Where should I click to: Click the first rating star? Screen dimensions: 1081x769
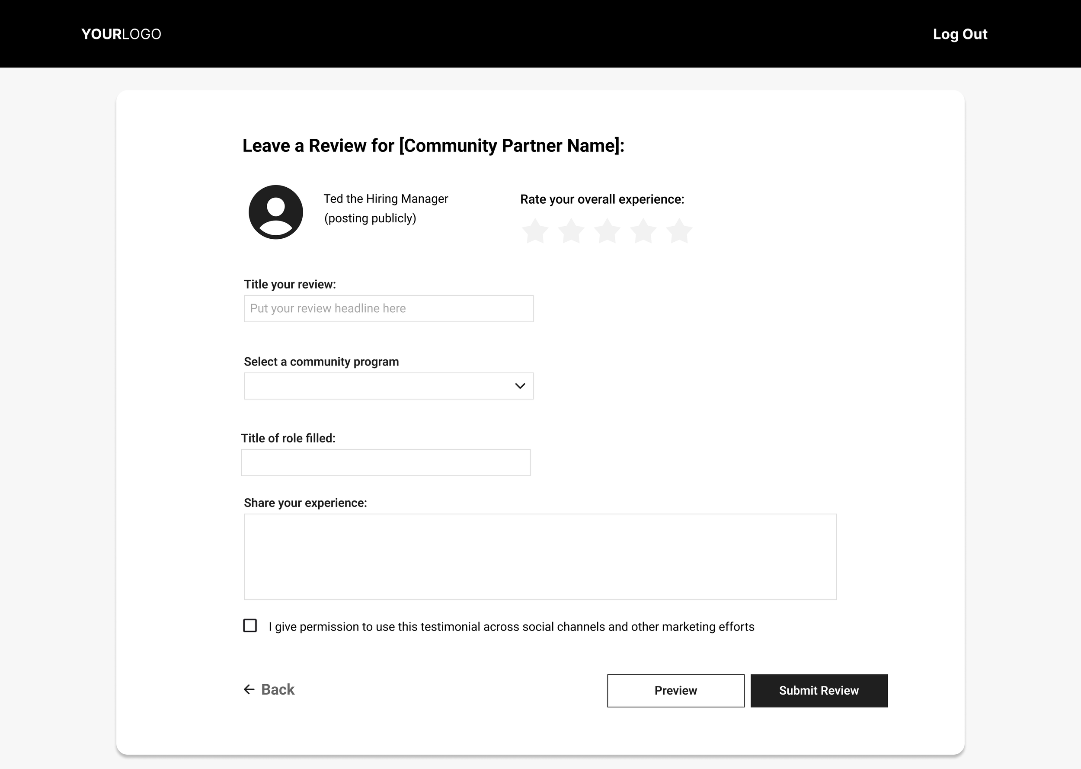(x=535, y=231)
